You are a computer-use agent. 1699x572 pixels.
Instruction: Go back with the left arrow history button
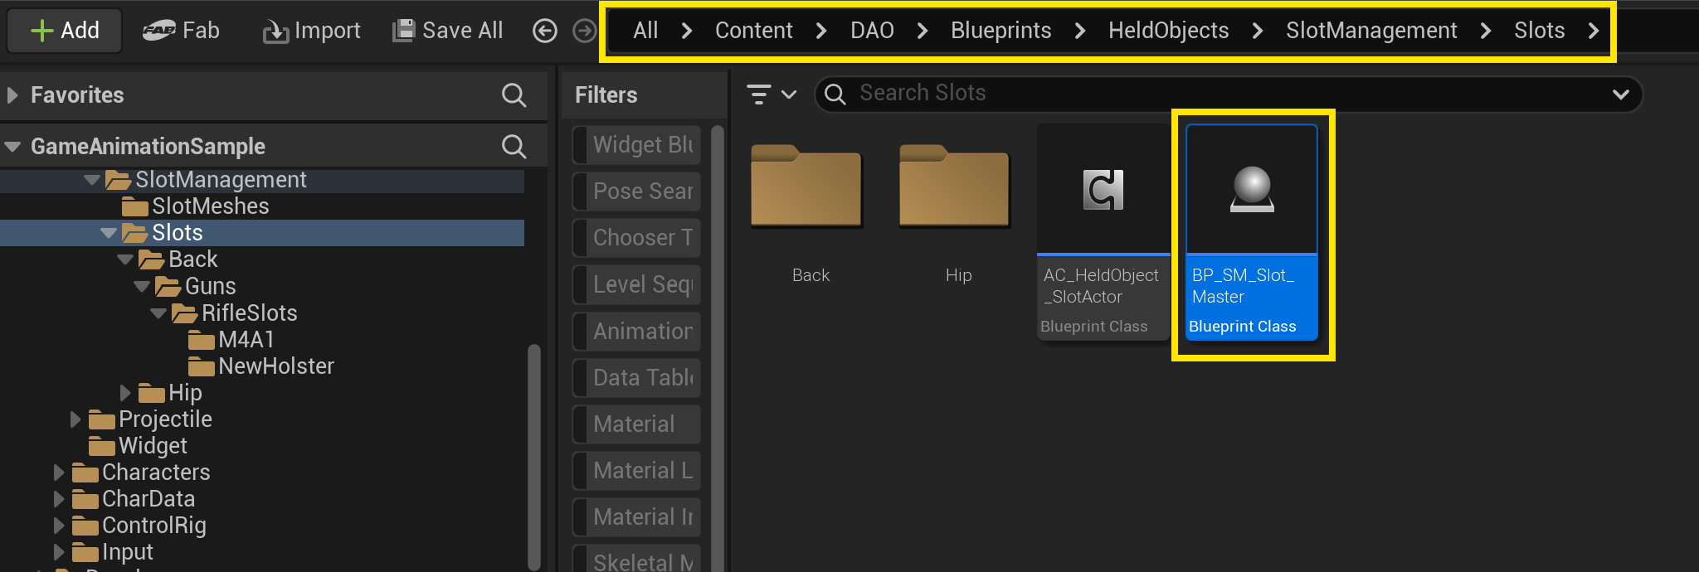click(545, 32)
